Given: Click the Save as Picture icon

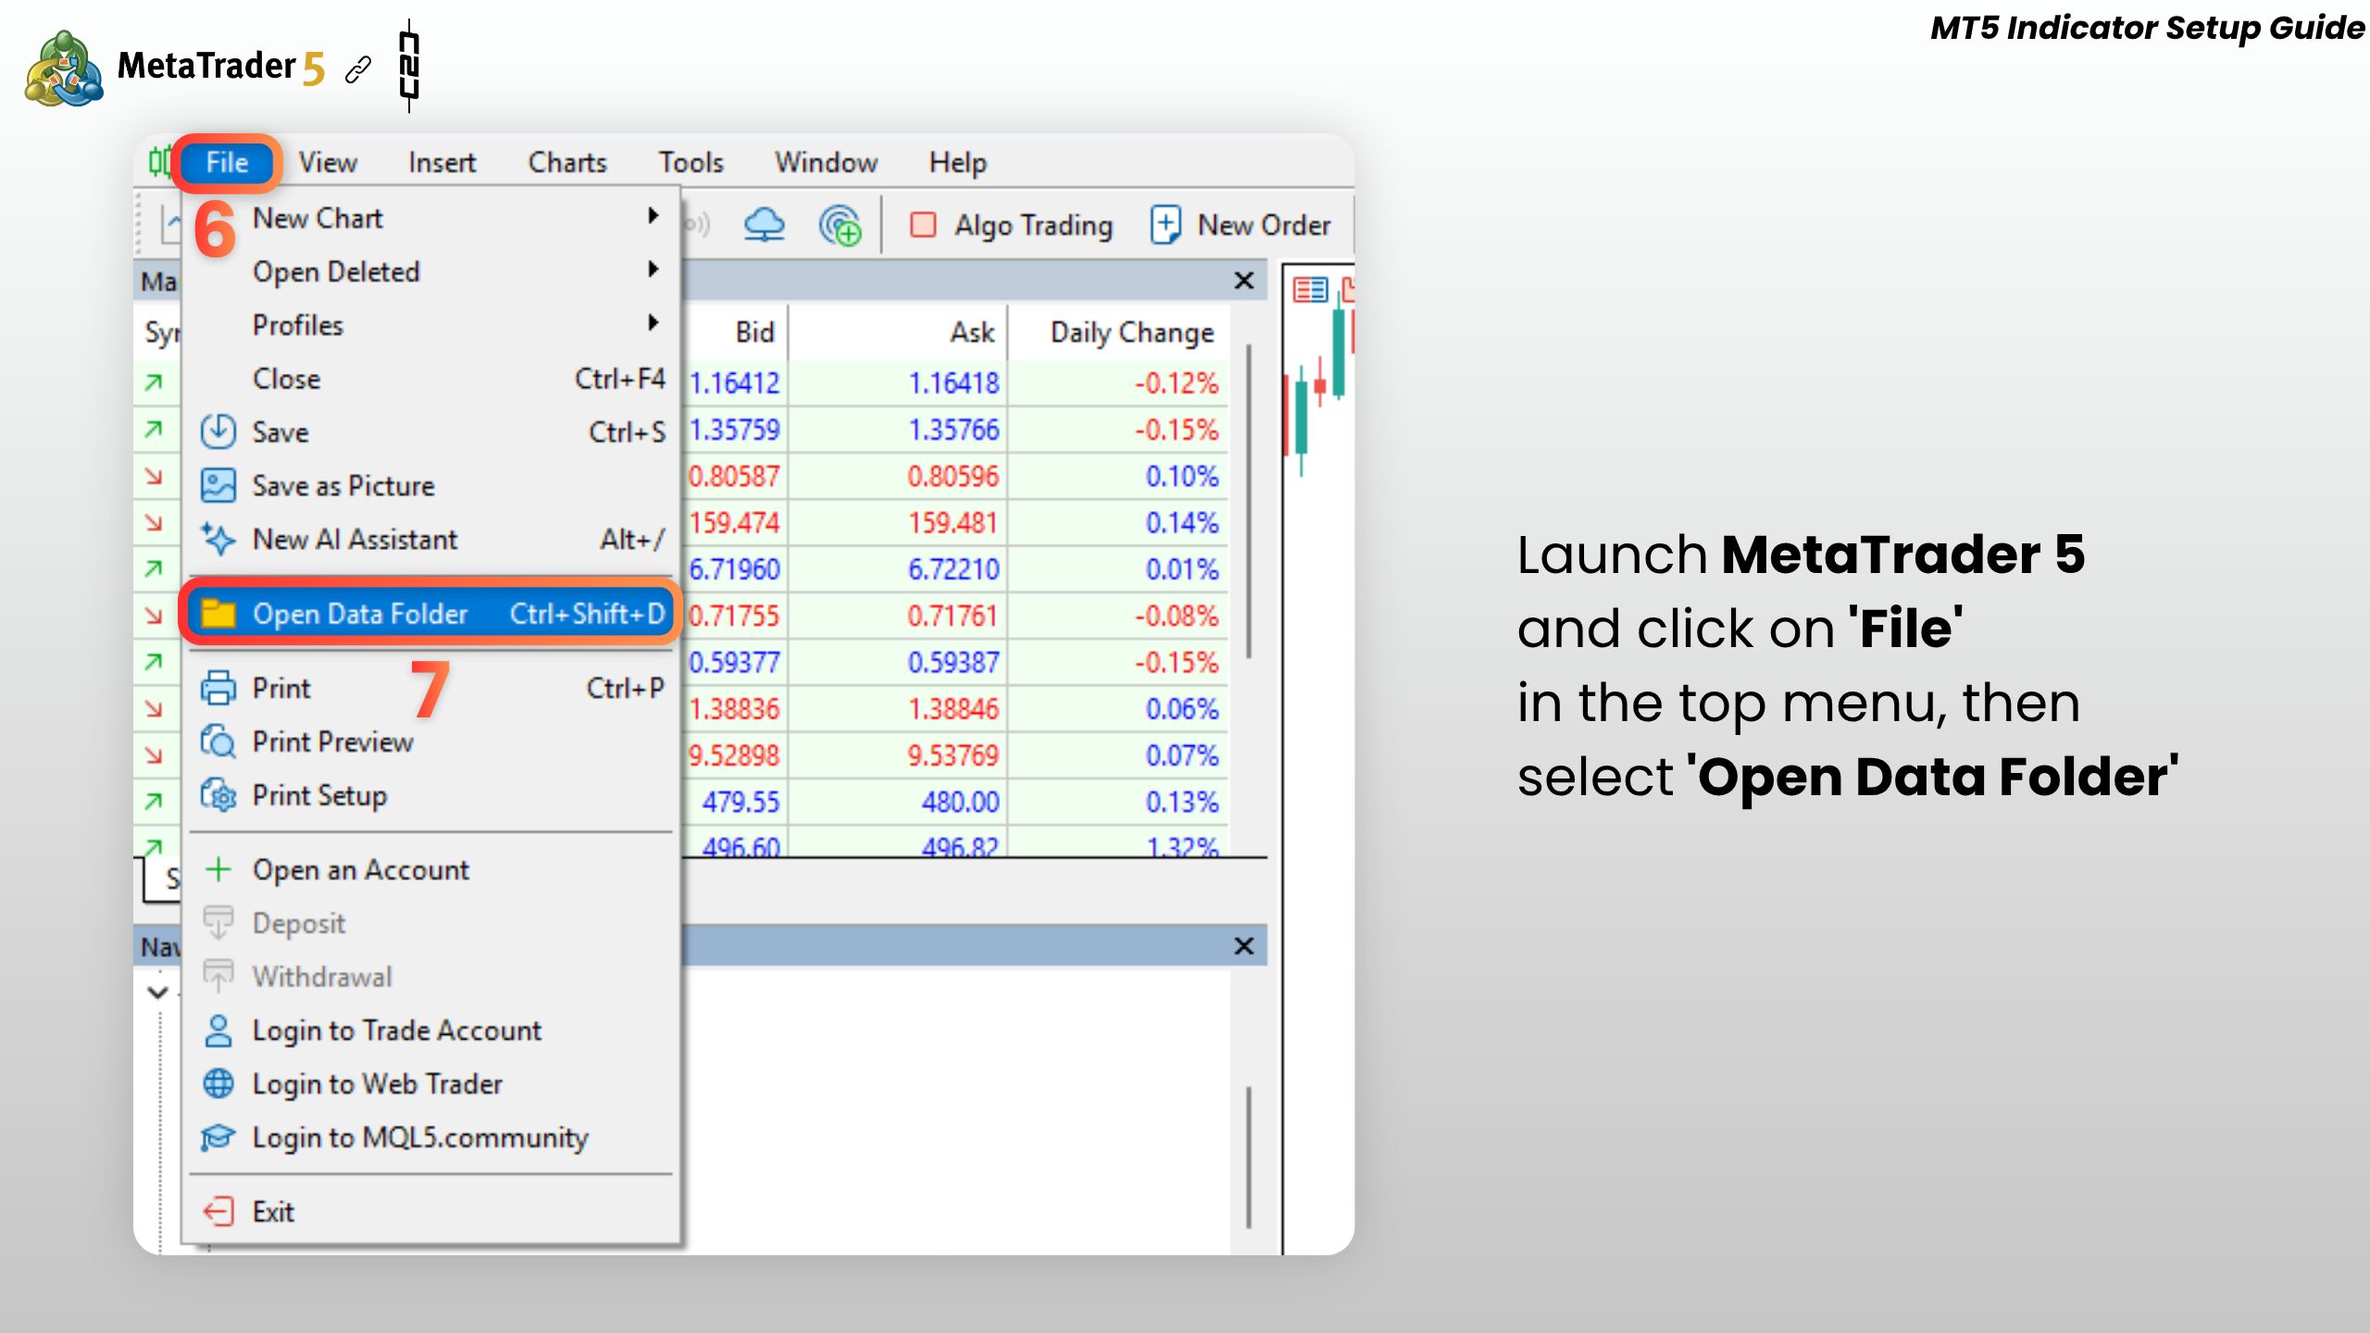Looking at the screenshot, I should 218,486.
